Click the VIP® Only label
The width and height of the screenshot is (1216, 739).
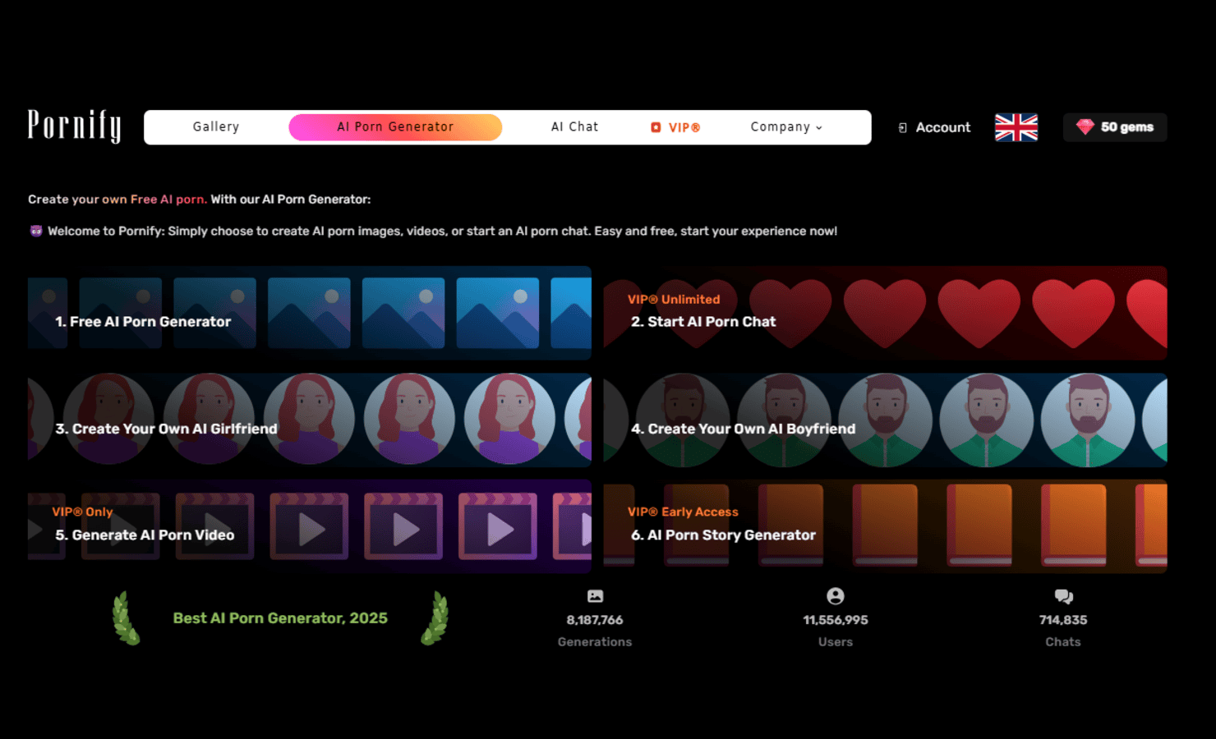pyautogui.click(x=82, y=512)
